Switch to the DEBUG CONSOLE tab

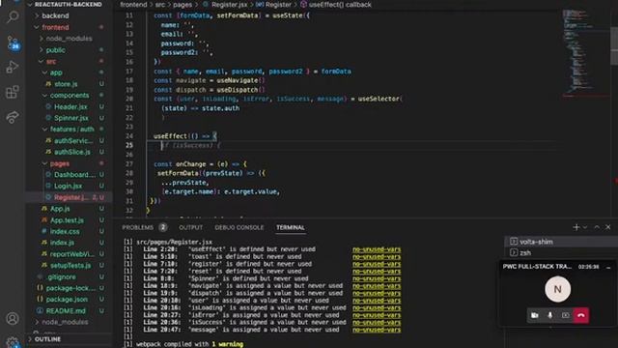click(x=239, y=227)
